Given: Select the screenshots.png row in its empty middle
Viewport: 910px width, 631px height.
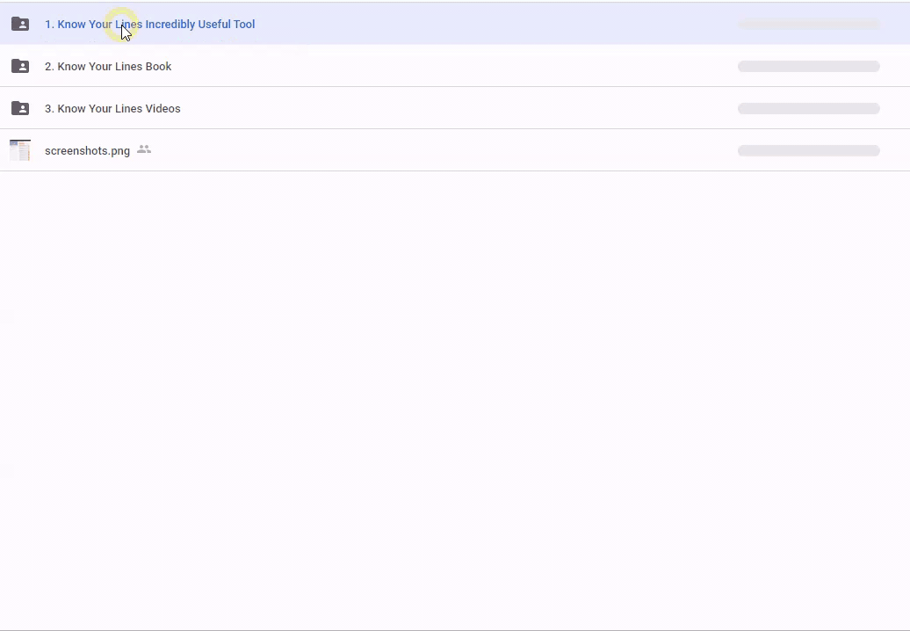Looking at the screenshot, I should [x=457, y=150].
